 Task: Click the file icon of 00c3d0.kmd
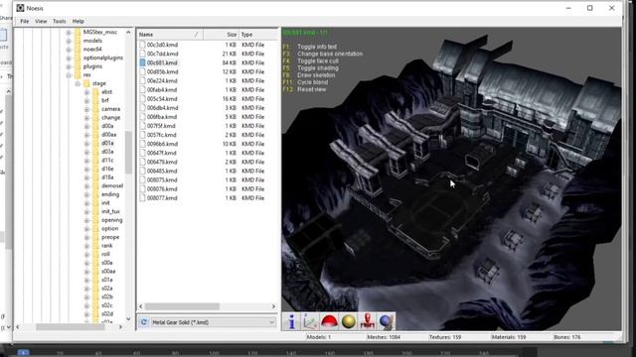(142, 45)
